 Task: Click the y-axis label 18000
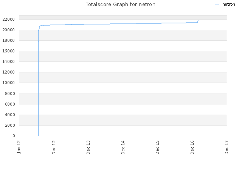point(8,40)
